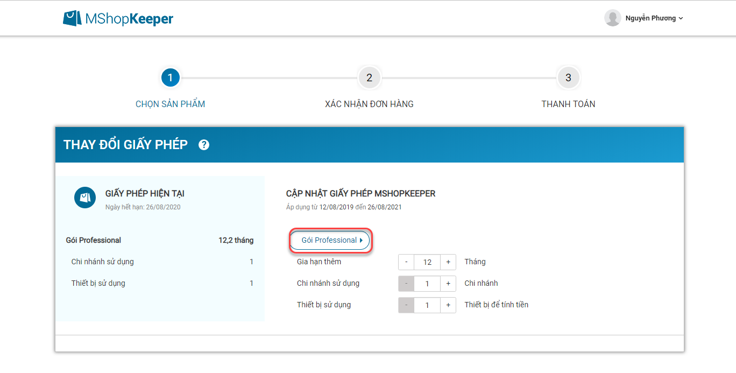Click the Chi nhánh sử dụng value field
This screenshot has height=373, width=736.
[427, 284]
